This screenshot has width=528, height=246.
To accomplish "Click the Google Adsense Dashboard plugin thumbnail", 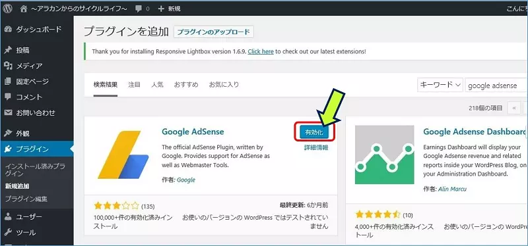I will [385, 155].
